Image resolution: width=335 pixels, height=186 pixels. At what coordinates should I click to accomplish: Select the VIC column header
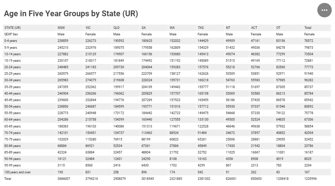[x=88, y=28]
